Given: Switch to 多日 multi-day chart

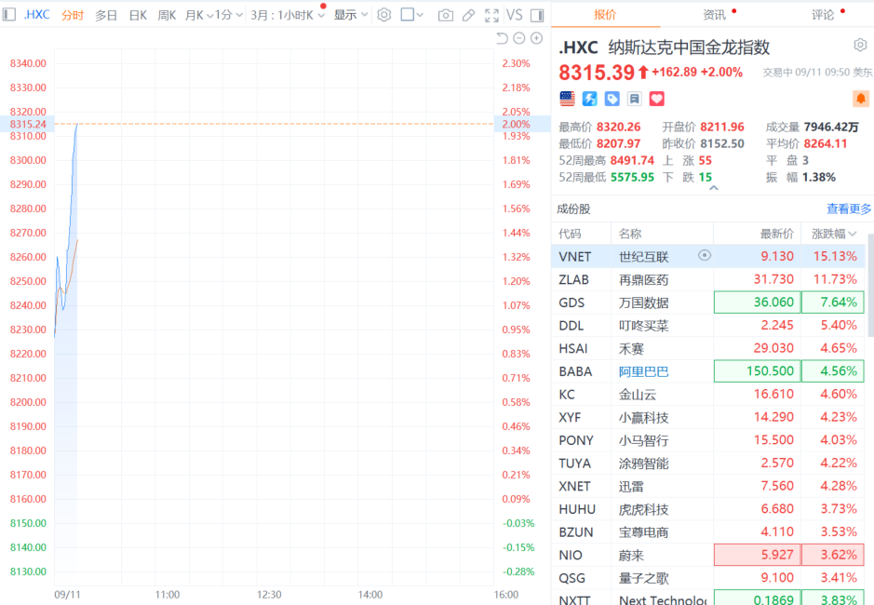Looking at the screenshot, I should click(106, 15).
